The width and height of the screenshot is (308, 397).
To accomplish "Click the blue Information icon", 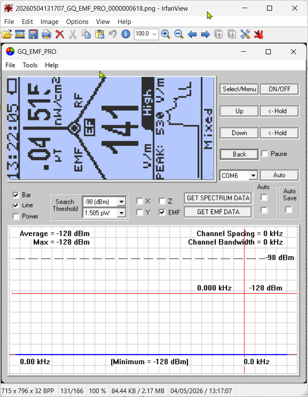I will coord(126,34).
